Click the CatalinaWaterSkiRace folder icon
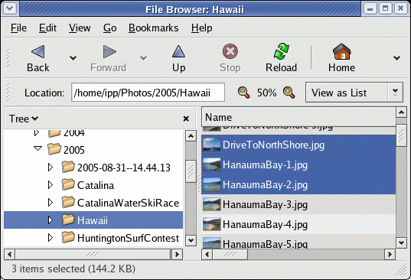The width and height of the screenshot is (411, 280). coord(68,202)
